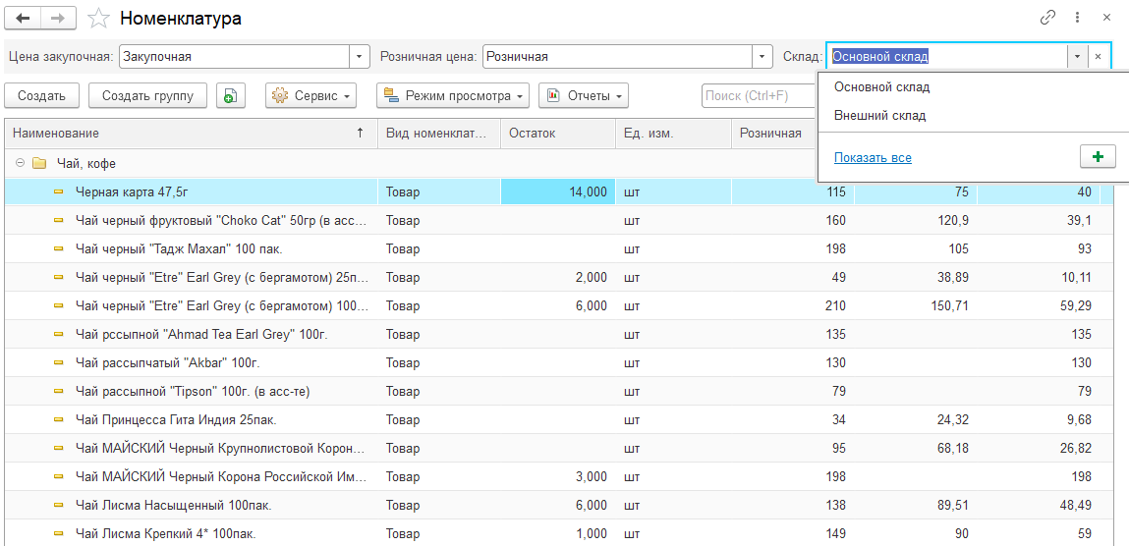Click the 14,000 остаток cell
1129x546 pixels.
tap(558, 192)
